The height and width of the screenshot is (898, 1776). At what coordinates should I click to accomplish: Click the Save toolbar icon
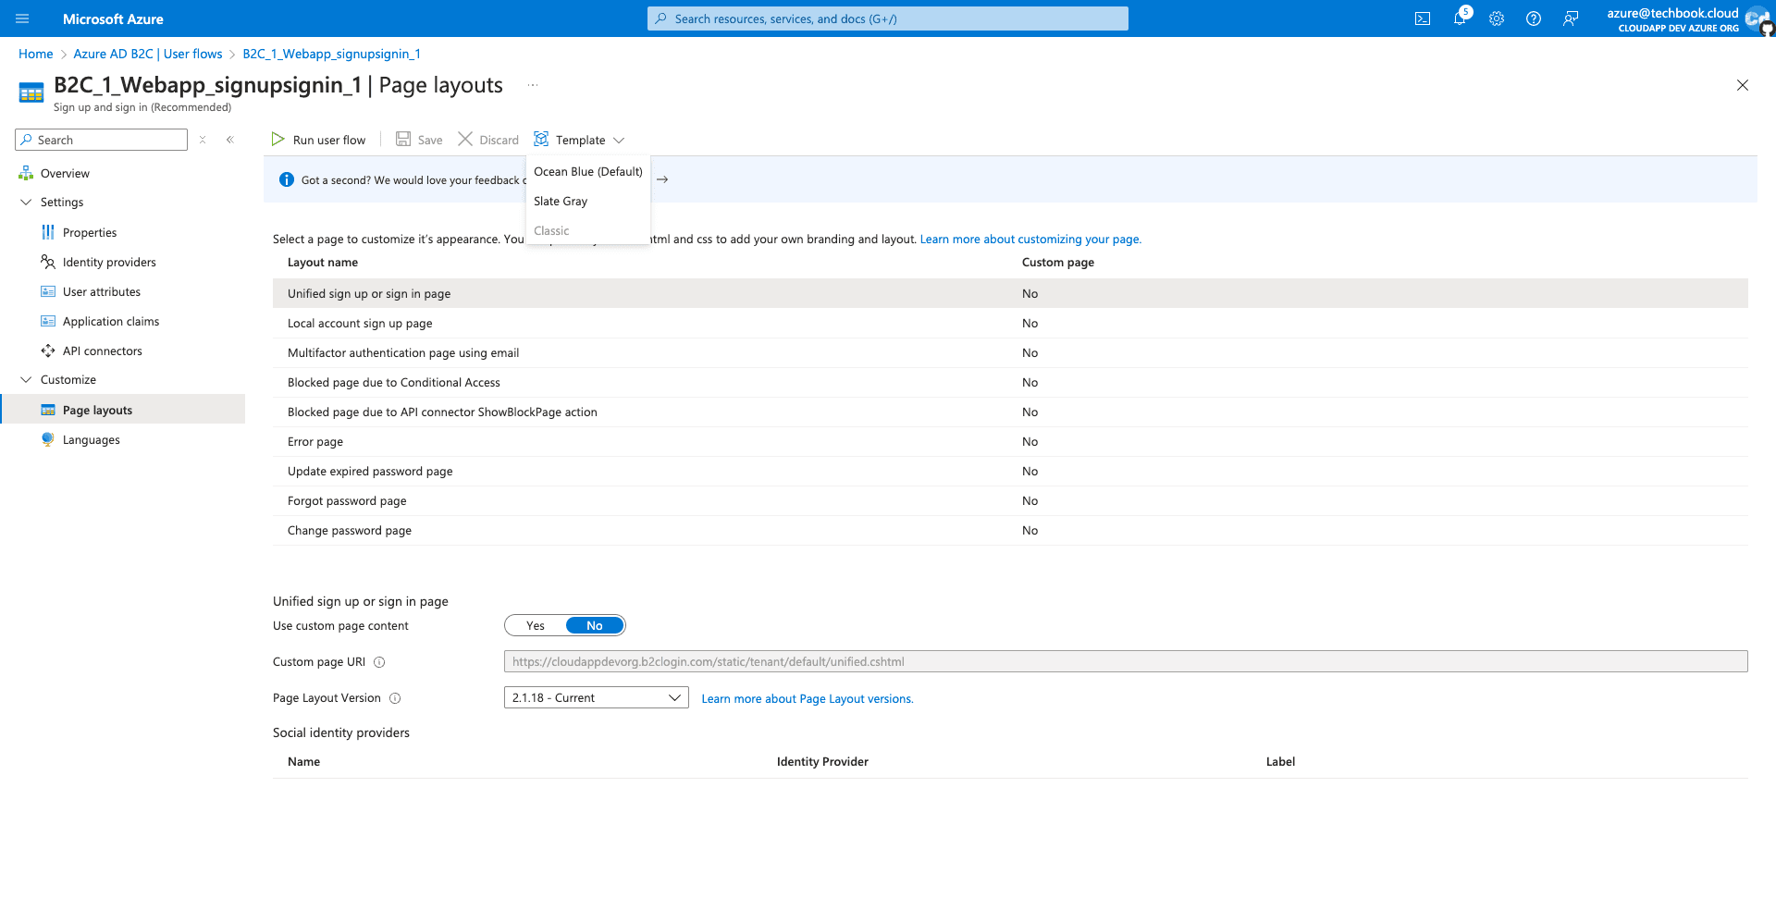(418, 139)
